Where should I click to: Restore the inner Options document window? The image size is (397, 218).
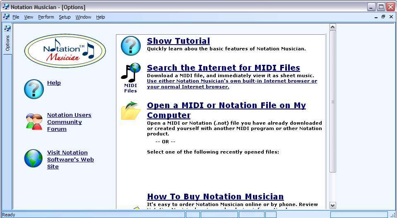click(383, 17)
